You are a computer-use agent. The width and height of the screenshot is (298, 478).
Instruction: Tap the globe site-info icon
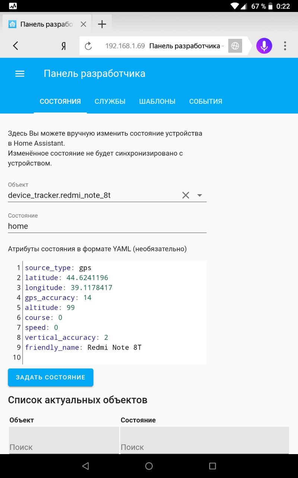tap(235, 46)
